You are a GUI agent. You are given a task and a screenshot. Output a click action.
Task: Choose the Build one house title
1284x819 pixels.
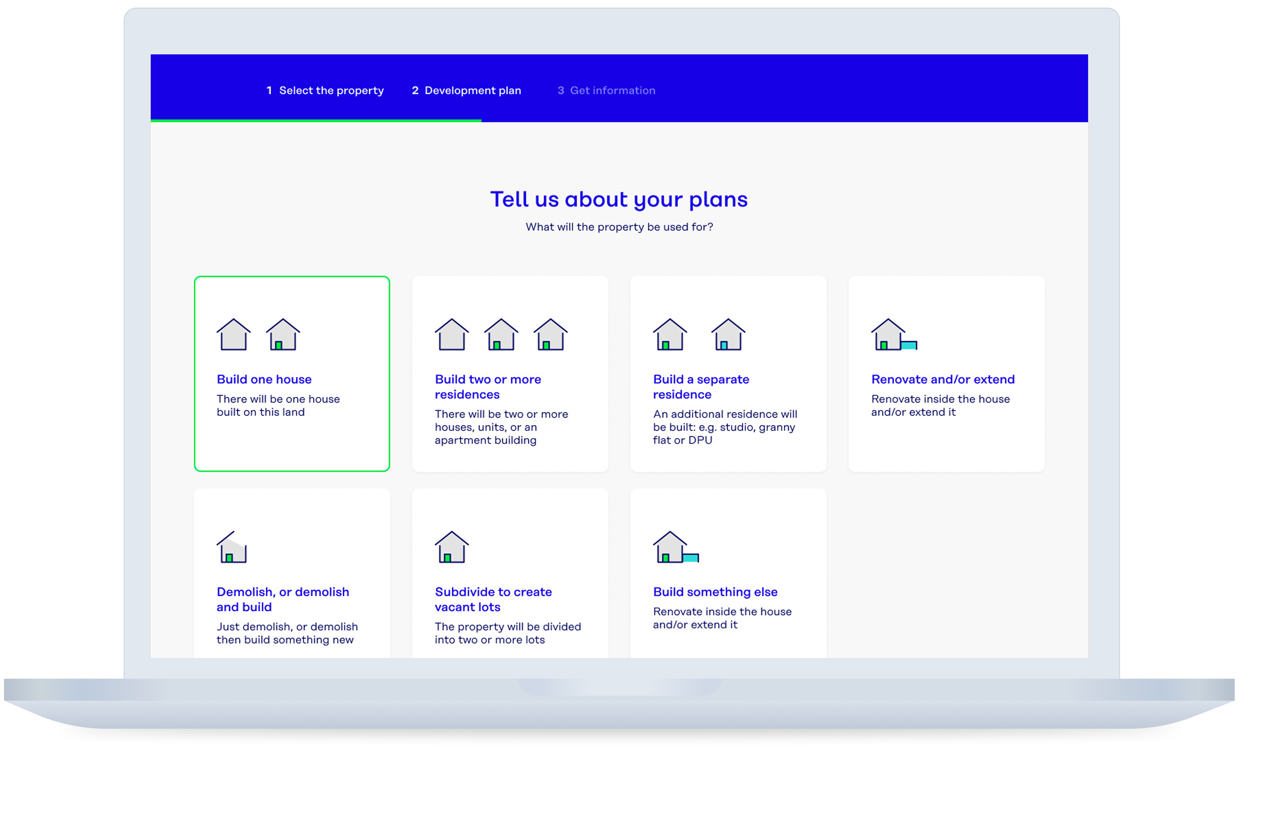pos(264,379)
